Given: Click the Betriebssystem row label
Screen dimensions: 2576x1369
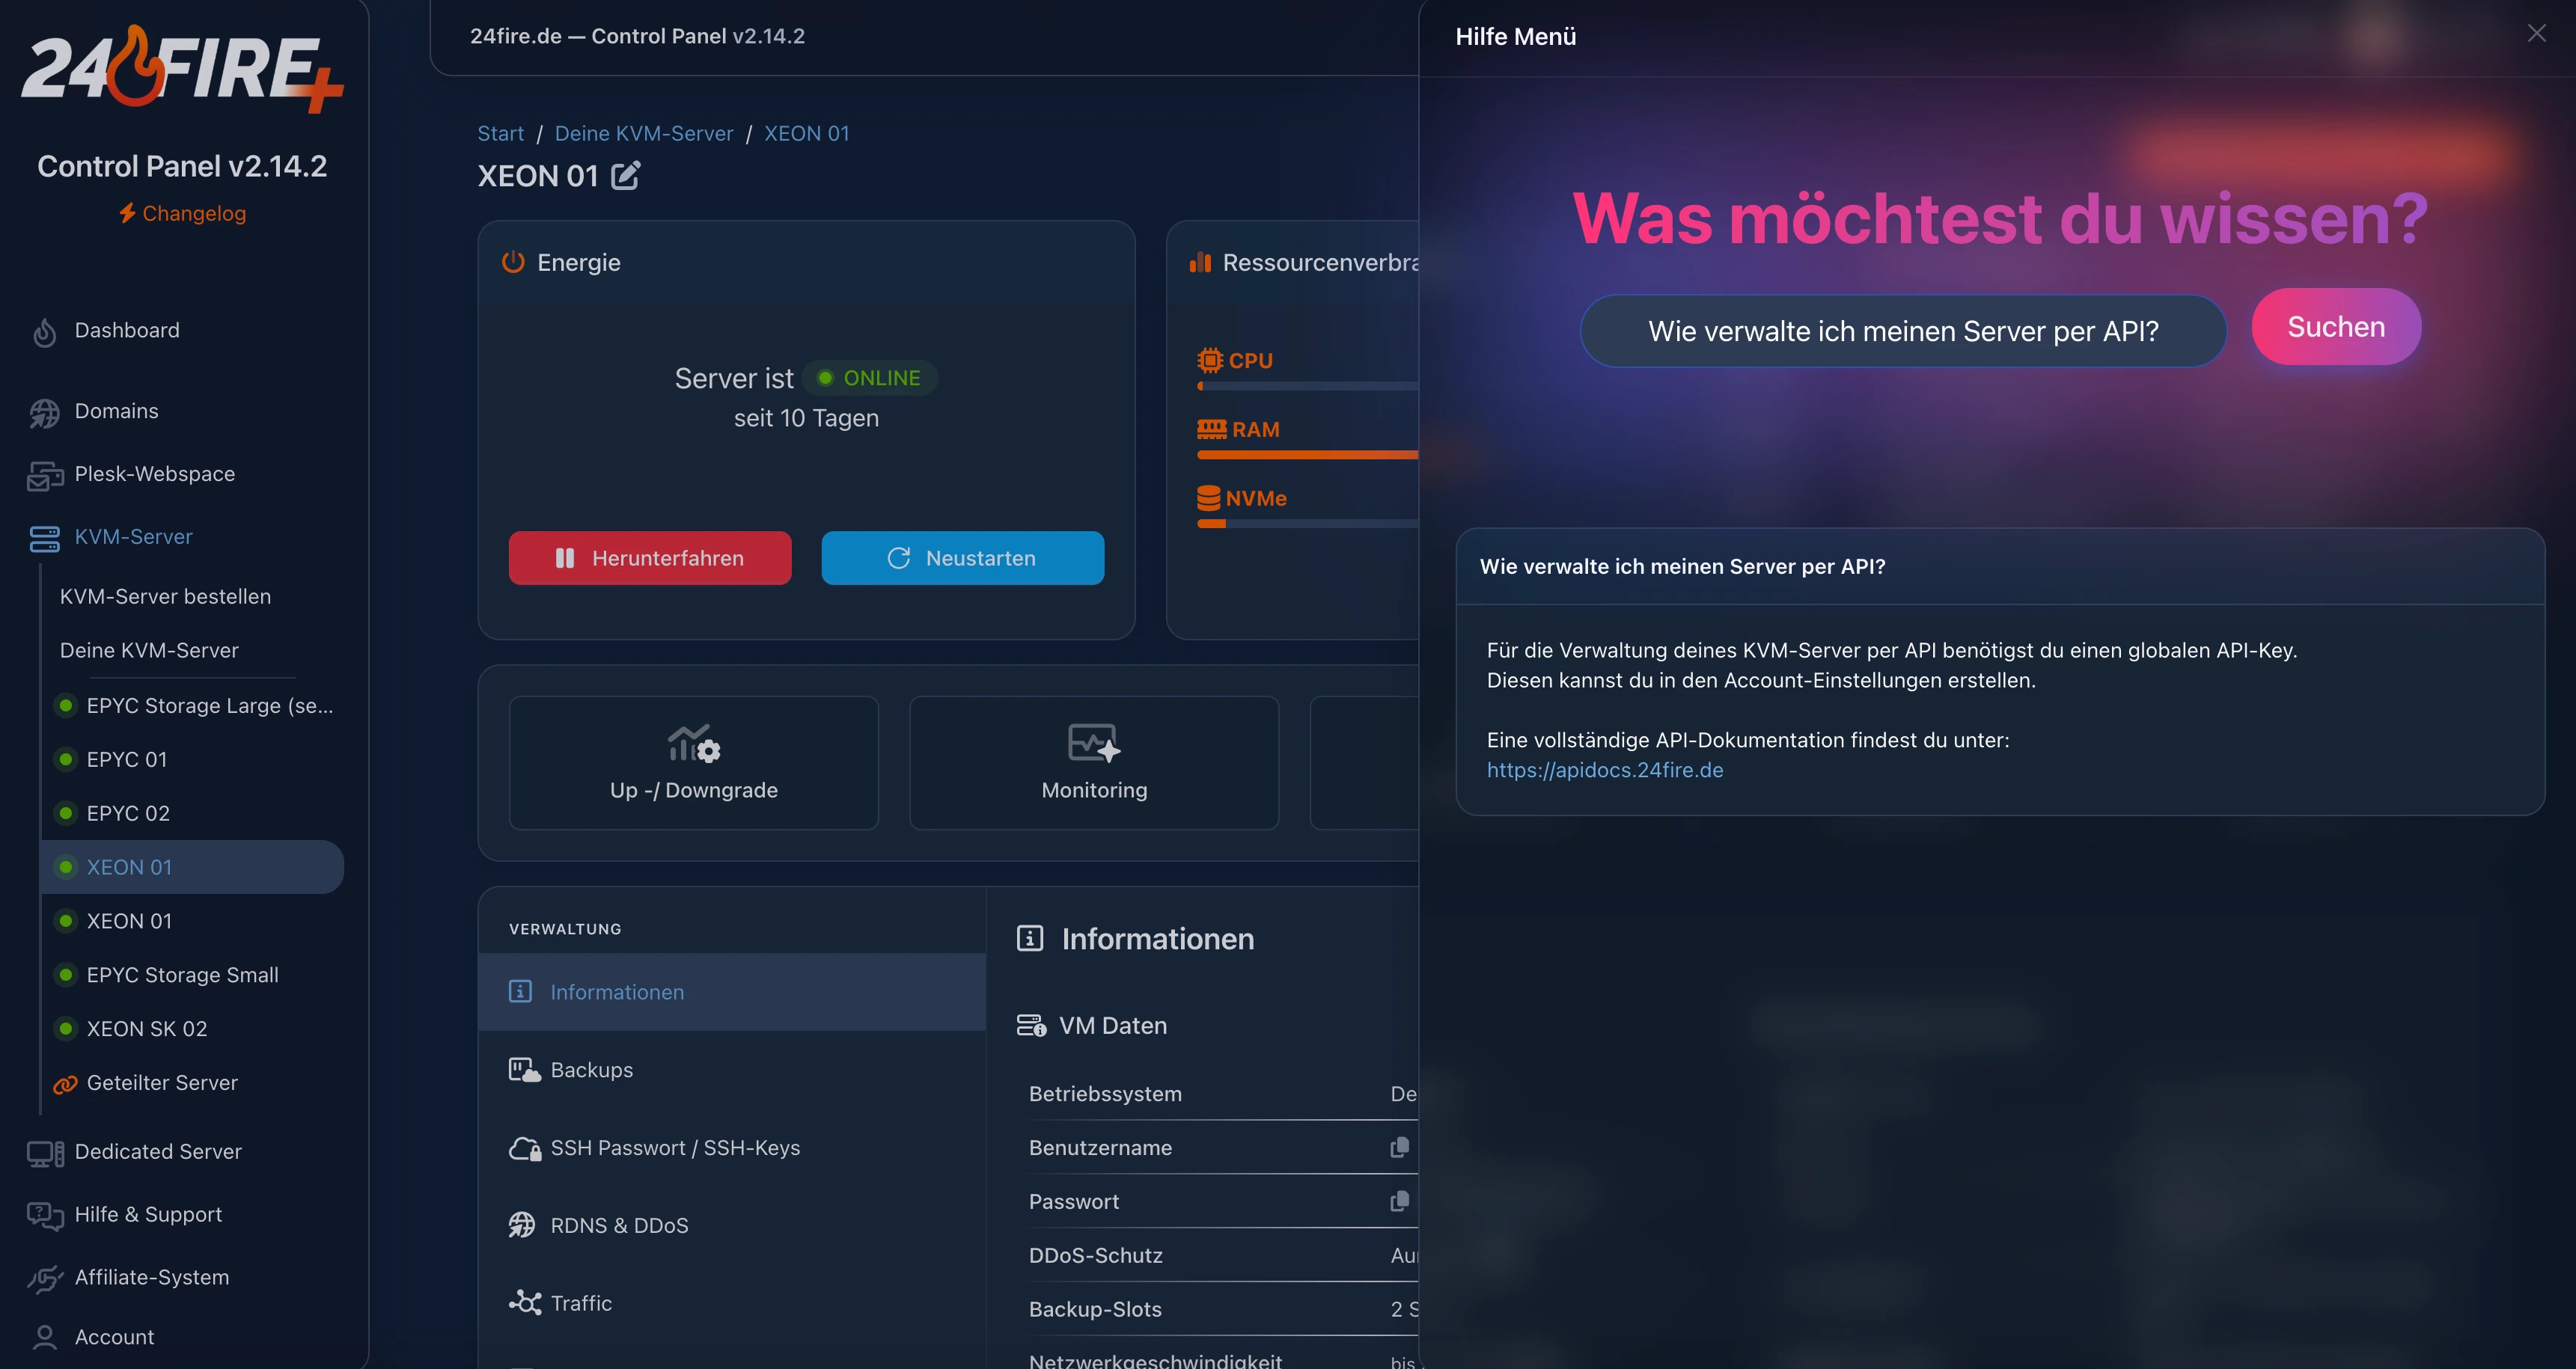Looking at the screenshot, I should coord(1105,1094).
